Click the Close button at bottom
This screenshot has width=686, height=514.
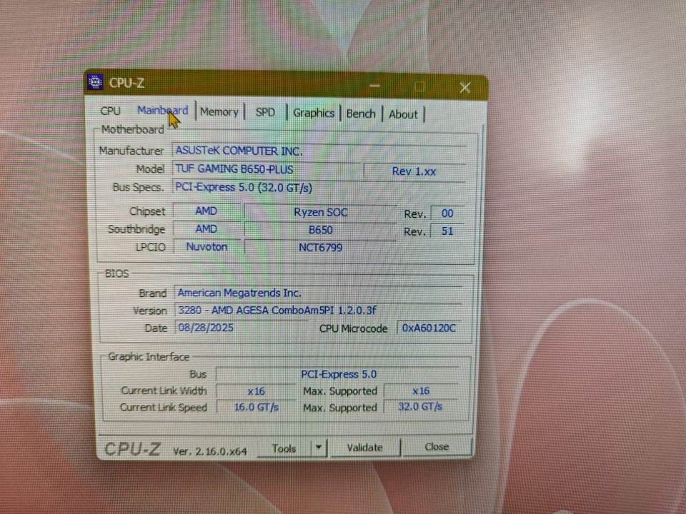click(437, 447)
